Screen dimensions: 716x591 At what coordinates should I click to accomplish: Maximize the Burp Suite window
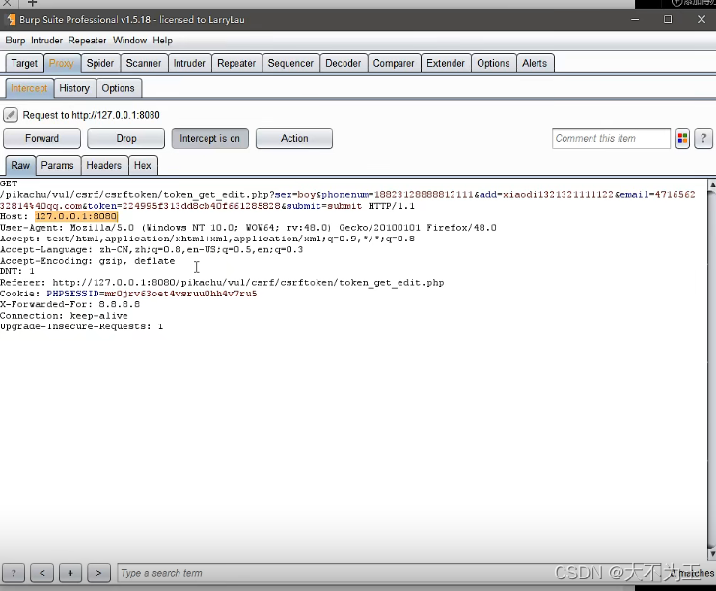(668, 19)
